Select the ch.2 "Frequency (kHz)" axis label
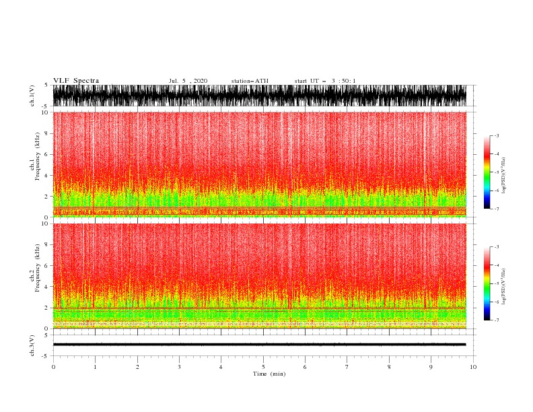Viewport: 533px width, 412px height. tap(37, 268)
